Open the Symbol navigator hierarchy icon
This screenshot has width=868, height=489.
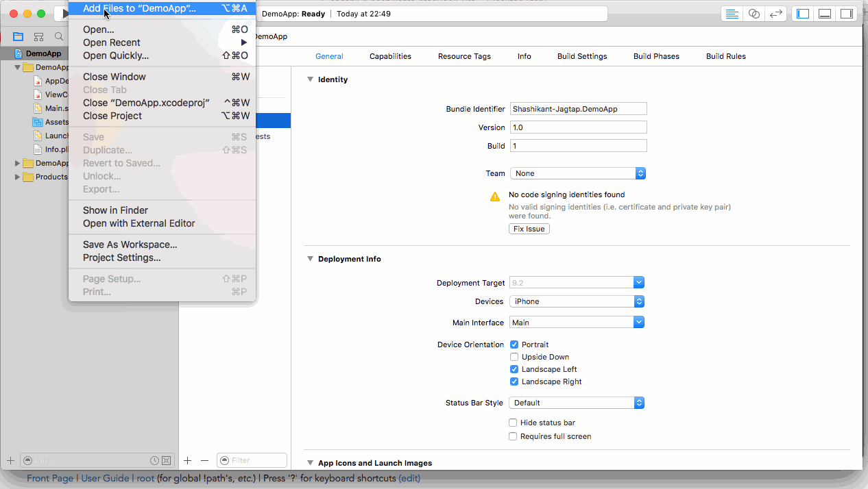[38, 36]
